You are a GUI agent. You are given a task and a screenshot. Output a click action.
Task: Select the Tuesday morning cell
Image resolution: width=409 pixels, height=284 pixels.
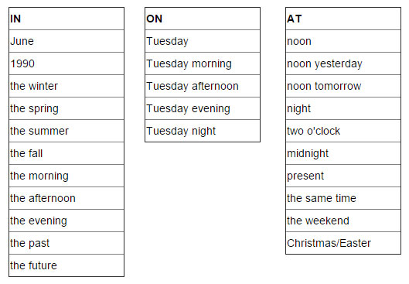(x=203, y=63)
